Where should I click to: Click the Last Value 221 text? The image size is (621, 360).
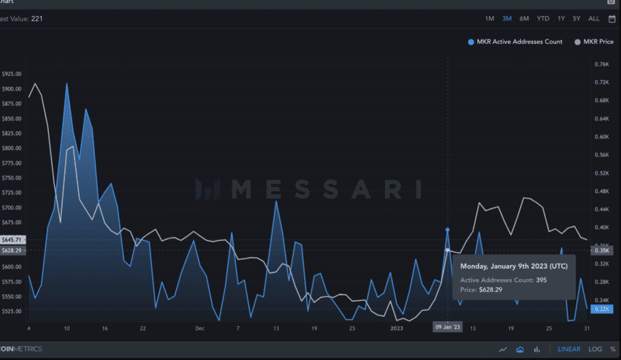pyautogui.click(x=21, y=18)
